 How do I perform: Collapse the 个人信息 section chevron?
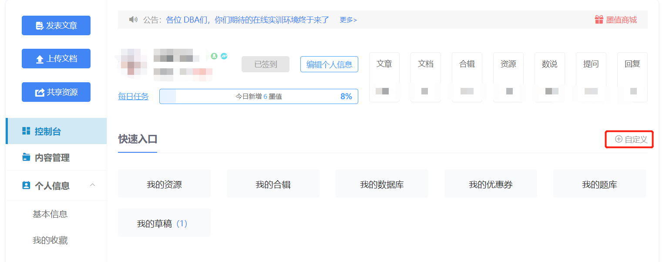pyautogui.click(x=92, y=185)
